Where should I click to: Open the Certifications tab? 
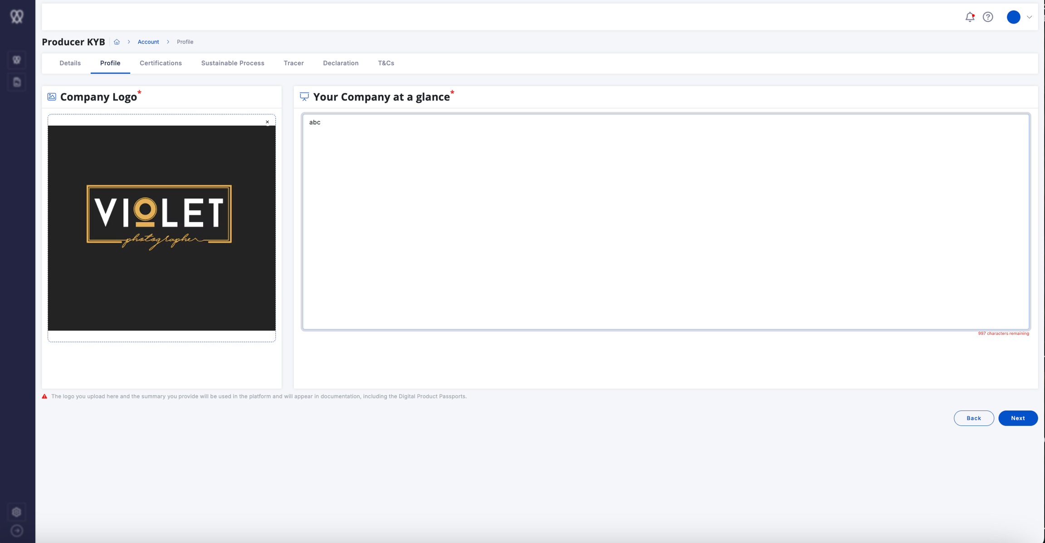[161, 63]
